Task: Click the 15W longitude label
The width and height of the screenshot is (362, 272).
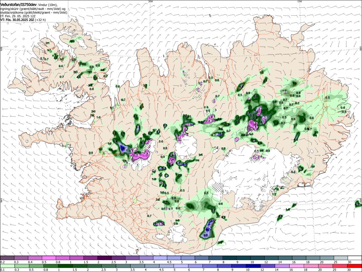Action: 299,1
